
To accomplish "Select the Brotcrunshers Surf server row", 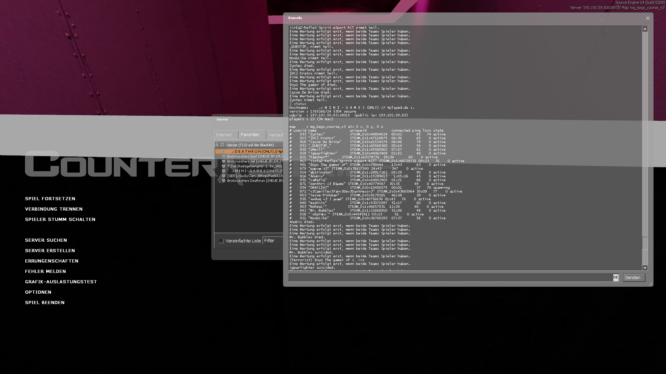I will (249, 157).
